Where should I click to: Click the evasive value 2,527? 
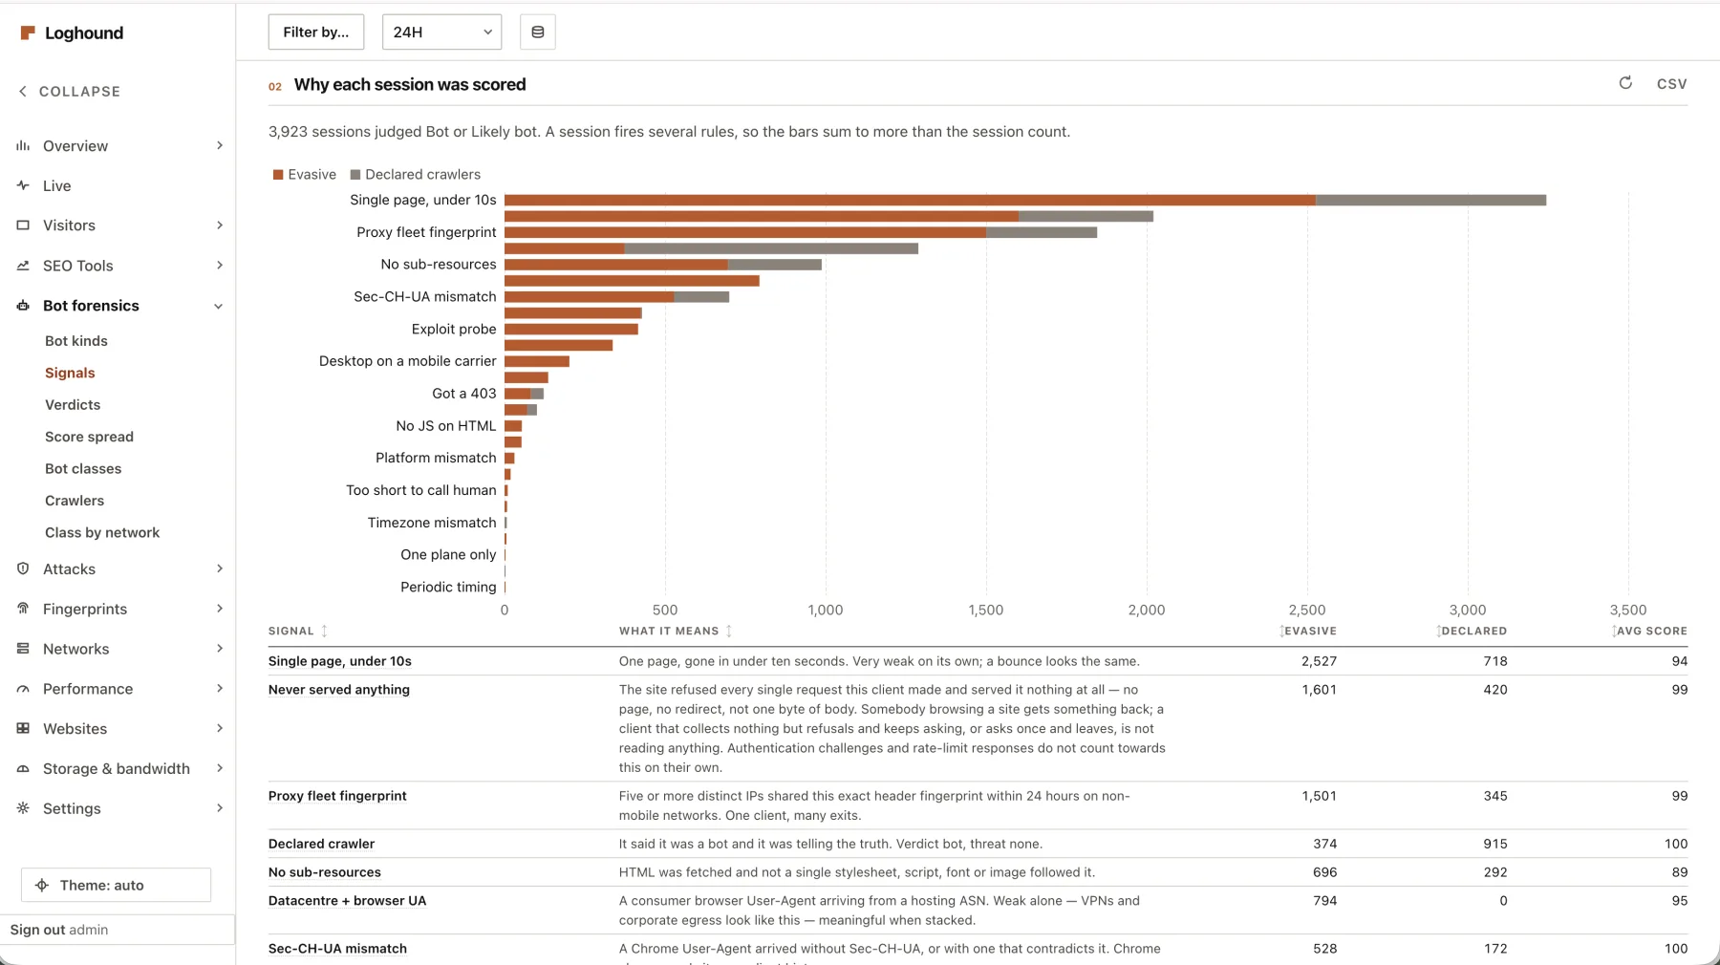click(1319, 661)
